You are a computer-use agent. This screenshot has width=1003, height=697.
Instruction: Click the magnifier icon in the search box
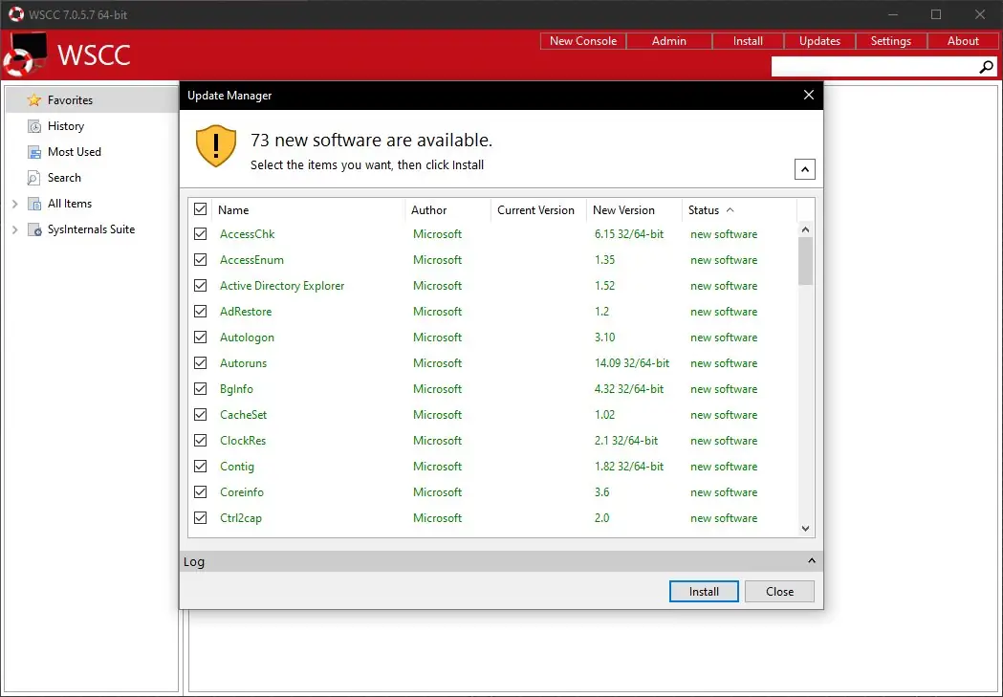[987, 67]
